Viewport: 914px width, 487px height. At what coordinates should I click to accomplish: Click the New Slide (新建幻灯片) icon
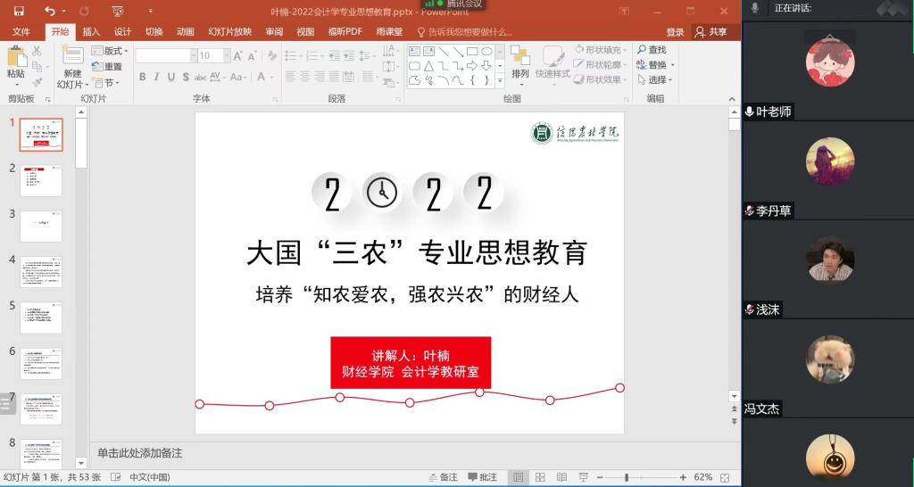[71, 56]
